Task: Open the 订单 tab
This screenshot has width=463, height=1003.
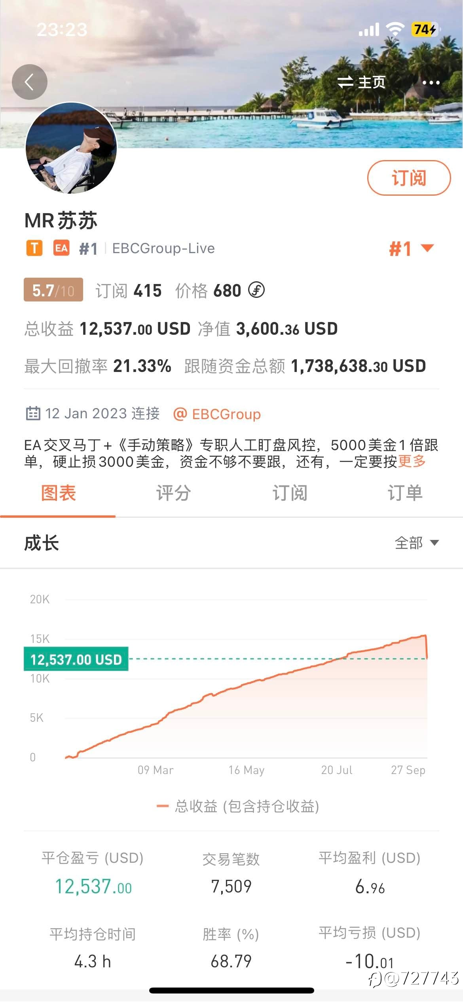Action: click(x=405, y=493)
